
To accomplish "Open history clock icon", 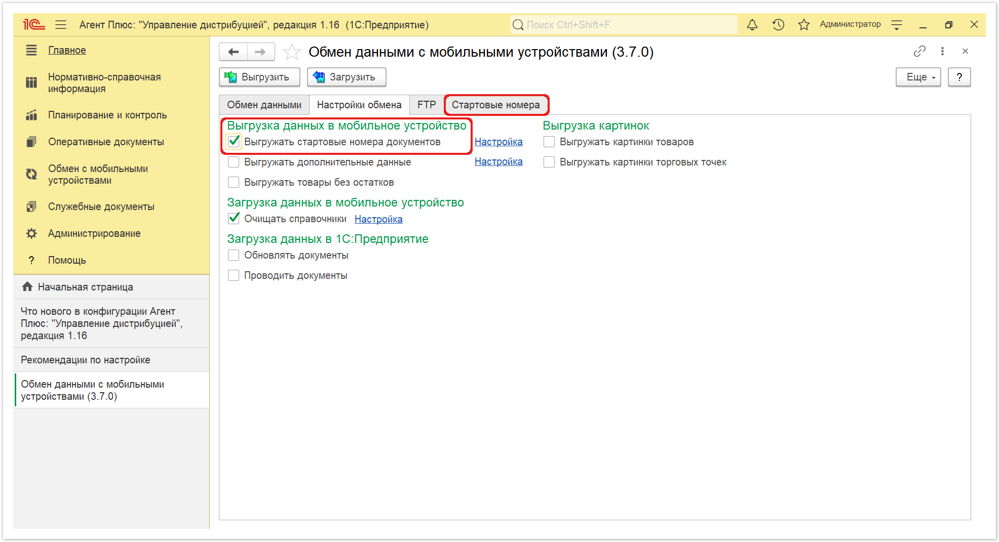I will tap(778, 24).
